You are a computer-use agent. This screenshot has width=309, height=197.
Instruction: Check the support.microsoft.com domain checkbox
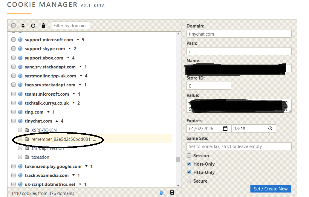pyautogui.click(x=13, y=39)
